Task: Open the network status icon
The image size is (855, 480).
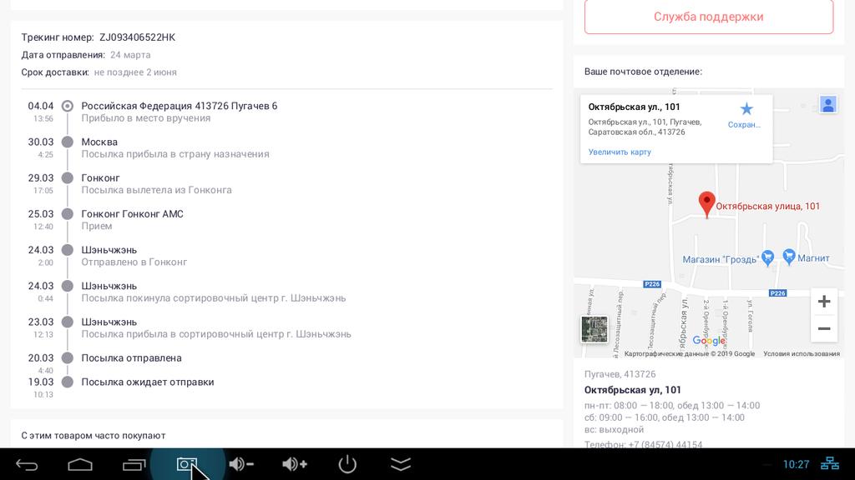Action: pyautogui.click(x=831, y=464)
